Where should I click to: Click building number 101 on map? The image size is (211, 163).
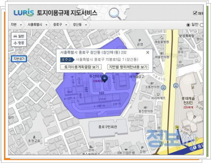point(86,89)
